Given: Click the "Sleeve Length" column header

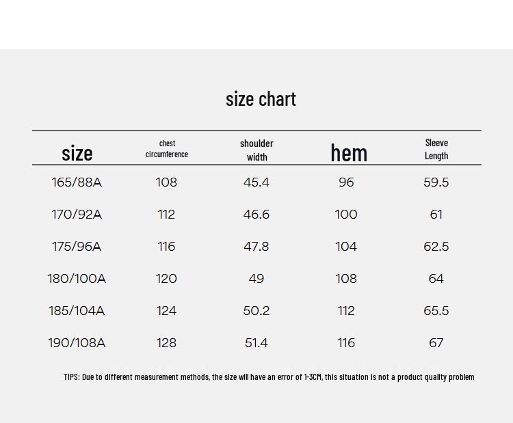Looking at the screenshot, I should pos(436,149).
